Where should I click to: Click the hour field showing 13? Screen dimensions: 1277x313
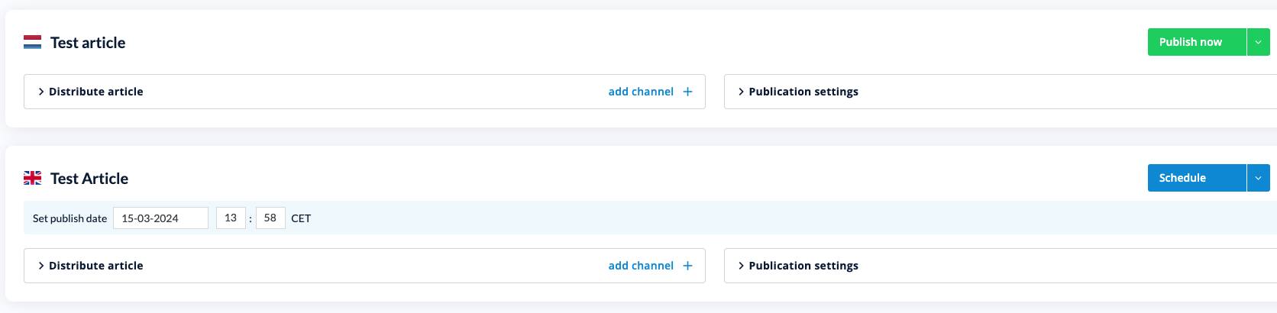tap(231, 218)
